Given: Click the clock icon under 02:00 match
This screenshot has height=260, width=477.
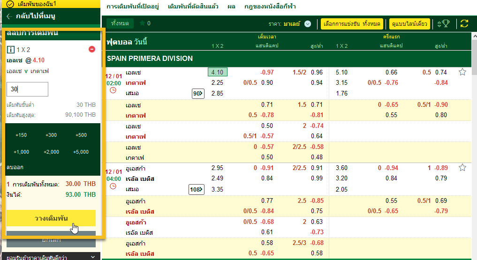Looking at the screenshot, I should (113, 90).
